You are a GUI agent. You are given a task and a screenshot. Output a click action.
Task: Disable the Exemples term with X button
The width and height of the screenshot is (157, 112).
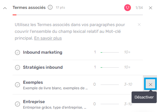point(151,84)
